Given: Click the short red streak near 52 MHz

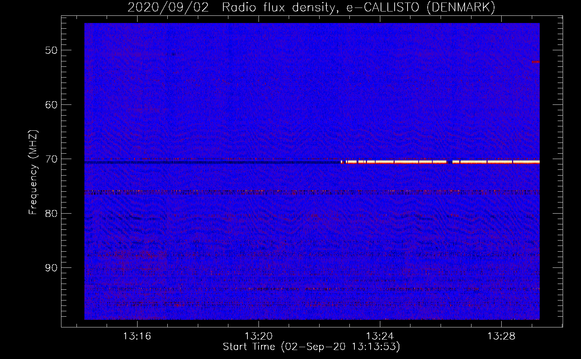Looking at the screenshot, I should tap(536, 62).
